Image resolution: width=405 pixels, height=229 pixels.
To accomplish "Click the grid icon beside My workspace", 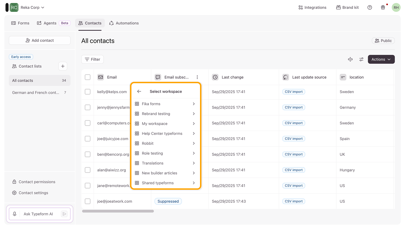I will point(137,124).
